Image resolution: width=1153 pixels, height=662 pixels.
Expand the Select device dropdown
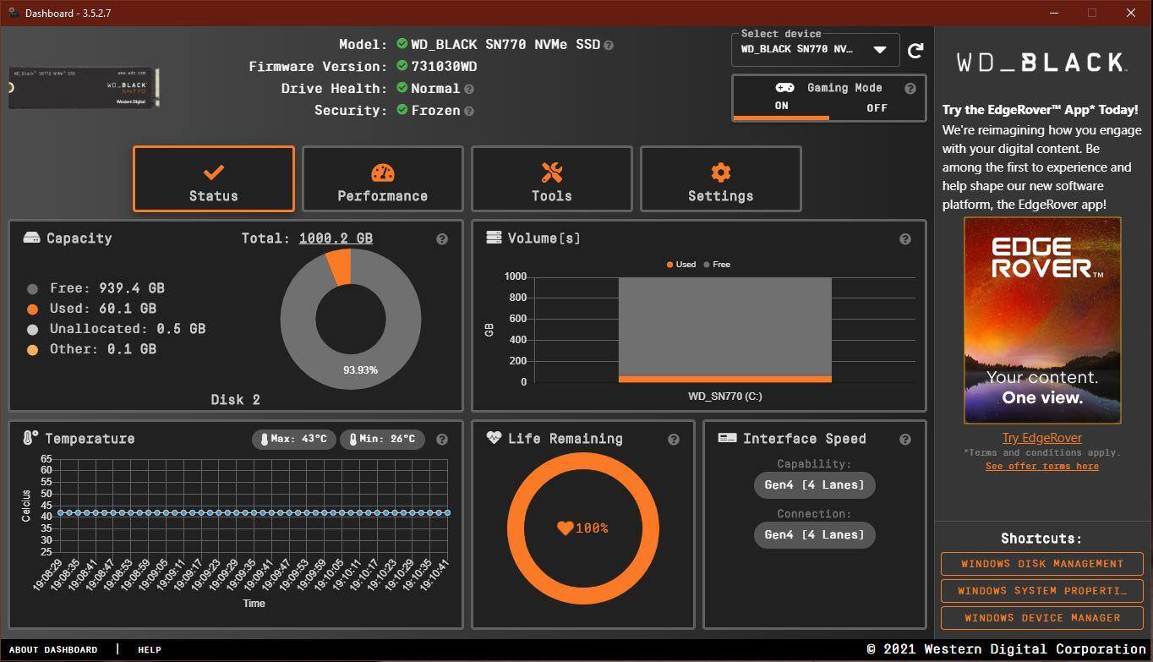pyautogui.click(x=879, y=50)
